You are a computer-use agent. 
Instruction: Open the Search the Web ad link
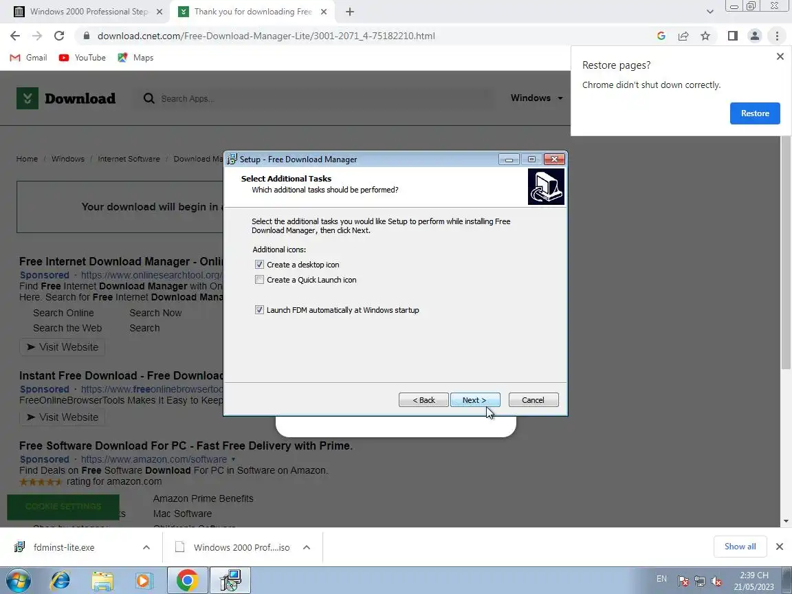pos(67,328)
